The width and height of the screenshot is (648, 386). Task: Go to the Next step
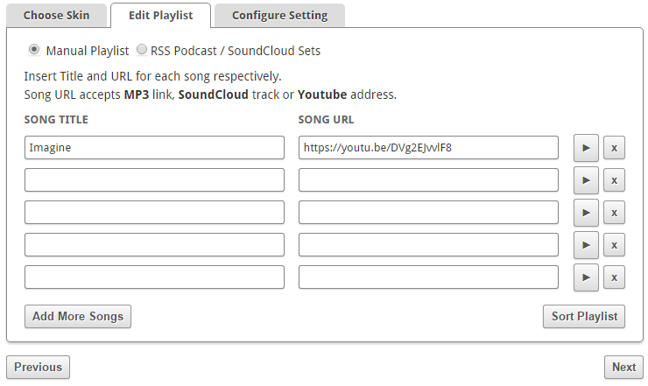pyautogui.click(x=623, y=367)
